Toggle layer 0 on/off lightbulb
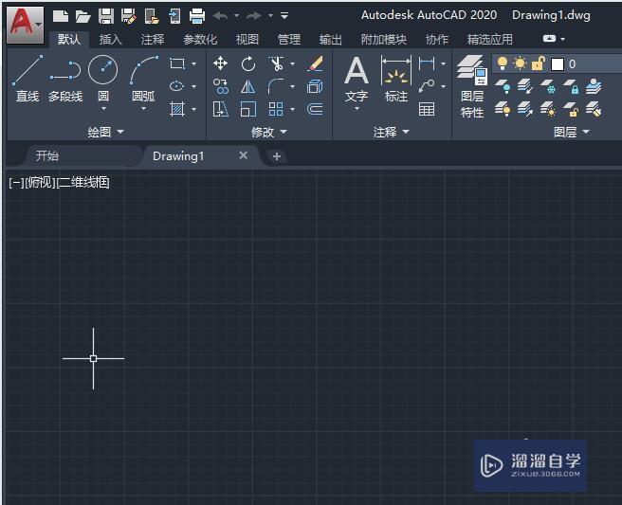The width and height of the screenshot is (622, 505). point(503,63)
